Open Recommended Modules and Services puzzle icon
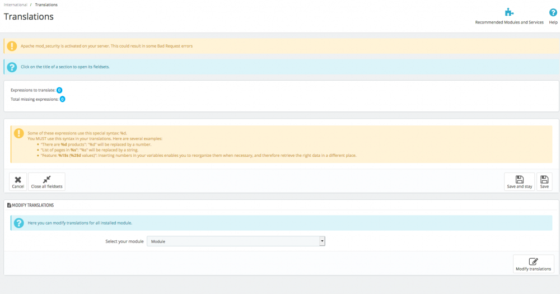Image resolution: width=560 pixels, height=294 pixels. coord(509,13)
